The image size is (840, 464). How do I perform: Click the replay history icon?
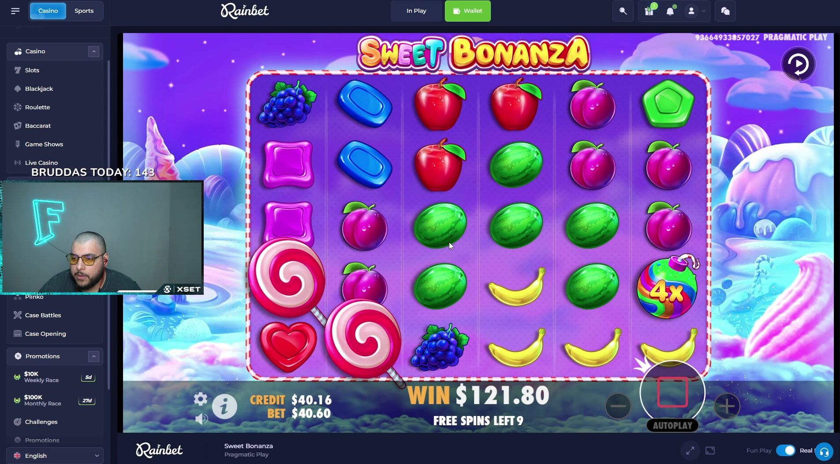click(x=798, y=64)
